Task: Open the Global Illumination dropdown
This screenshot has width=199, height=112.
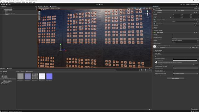Action: pos(185,68)
